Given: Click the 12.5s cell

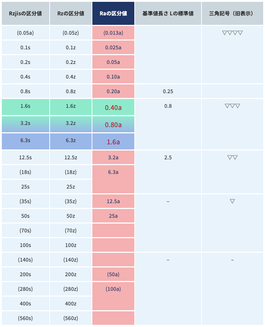Looking at the screenshot, I should point(26,157).
